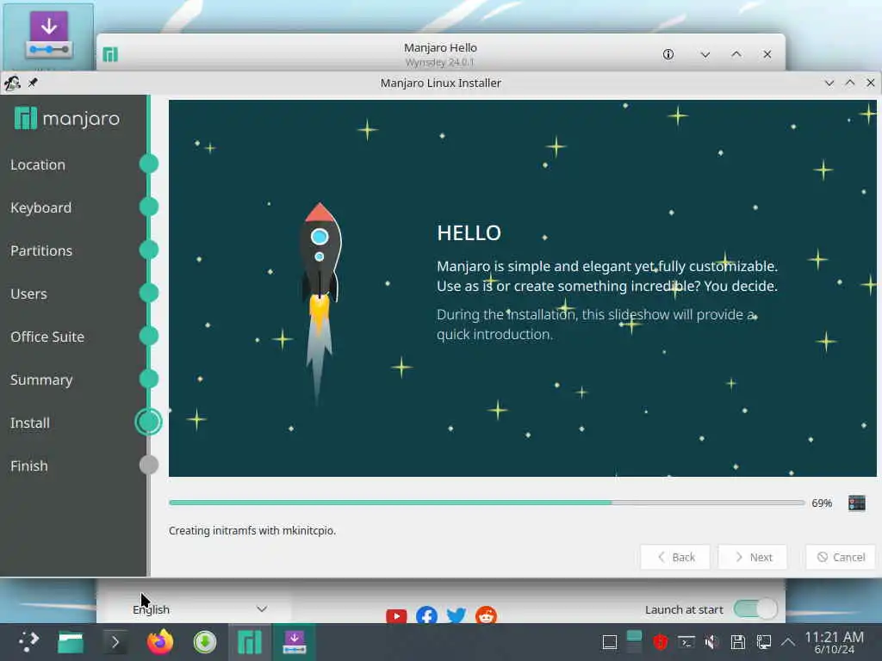Expand hidden system tray icons arrow
The image size is (882, 661).
tap(788, 642)
